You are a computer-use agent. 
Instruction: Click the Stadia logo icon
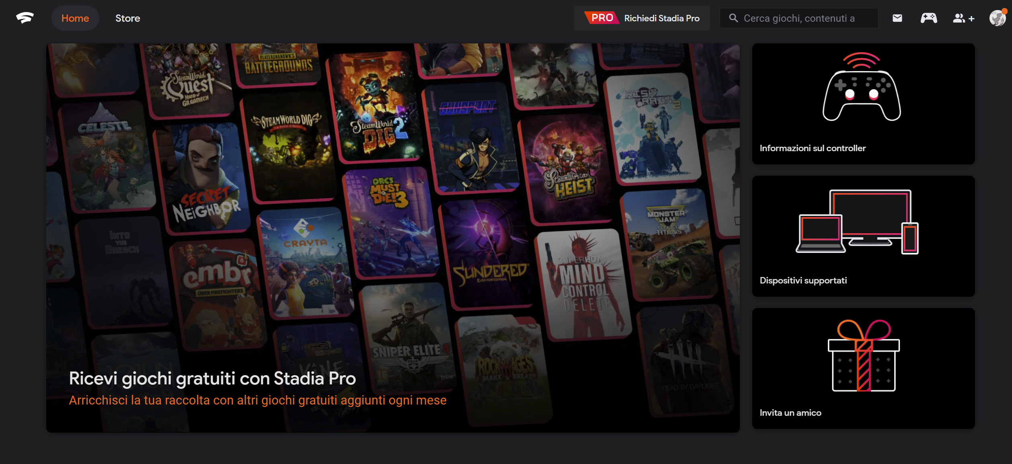(25, 18)
